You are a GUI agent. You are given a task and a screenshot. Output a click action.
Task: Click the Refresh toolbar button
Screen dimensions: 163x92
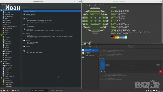point(3,7)
